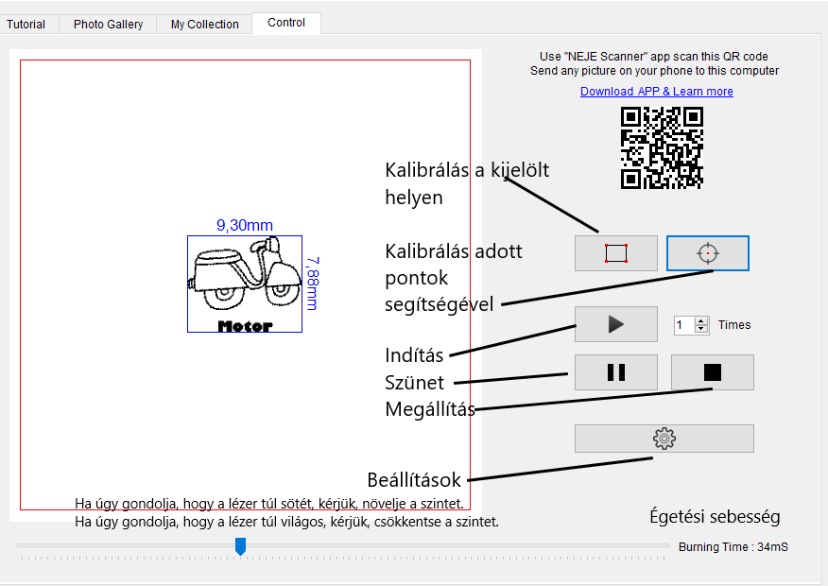Stop engraving with the square button
The image size is (828, 586).
pos(712,372)
